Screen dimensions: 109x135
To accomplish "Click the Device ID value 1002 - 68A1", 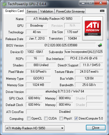I will coord(35,52).
